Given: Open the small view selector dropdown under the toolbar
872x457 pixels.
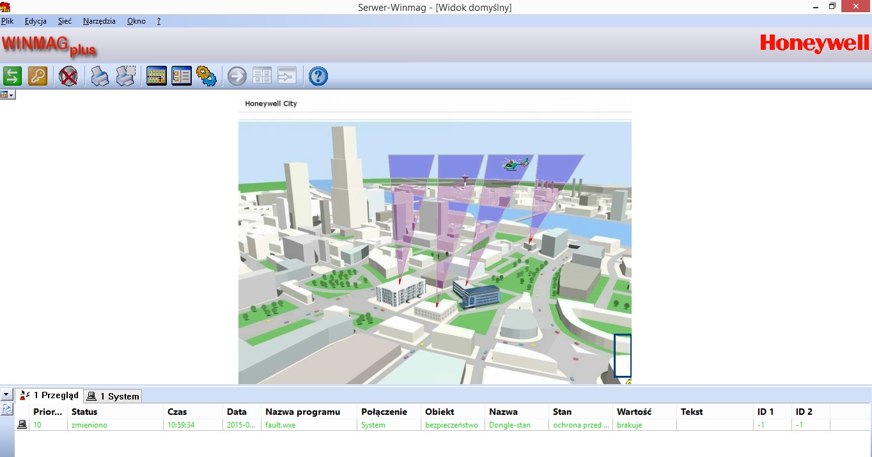Looking at the screenshot, I should pos(8,95).
